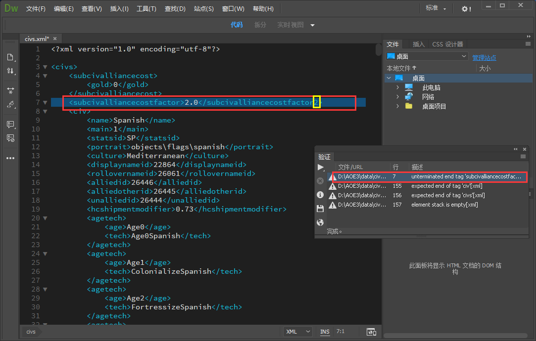Select the unterminated end tag error row
Image resolution: width=536 pixels, height=341 pixels.
click(428, 176)
